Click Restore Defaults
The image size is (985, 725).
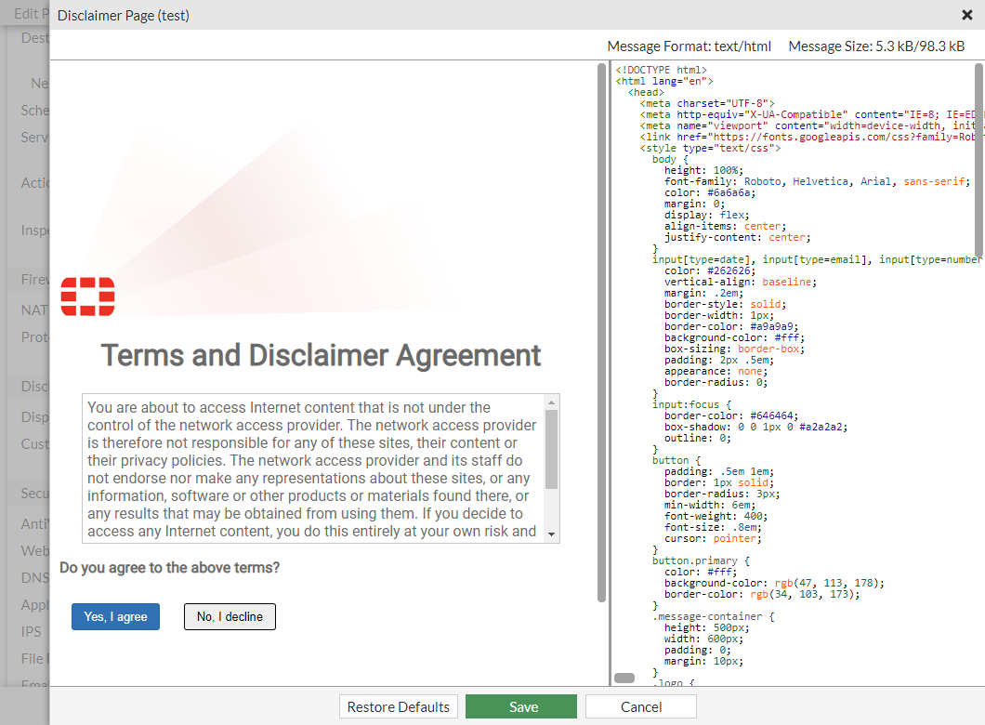tap(399, 707)
